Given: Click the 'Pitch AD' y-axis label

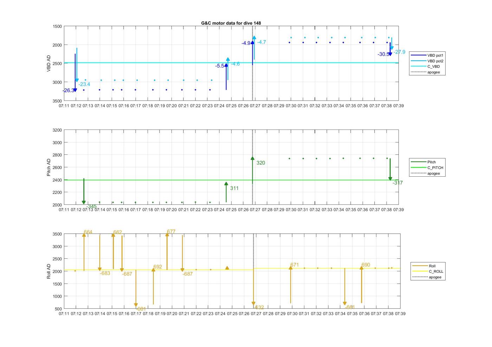Looking at the screenshot, I should click(49, 168).
